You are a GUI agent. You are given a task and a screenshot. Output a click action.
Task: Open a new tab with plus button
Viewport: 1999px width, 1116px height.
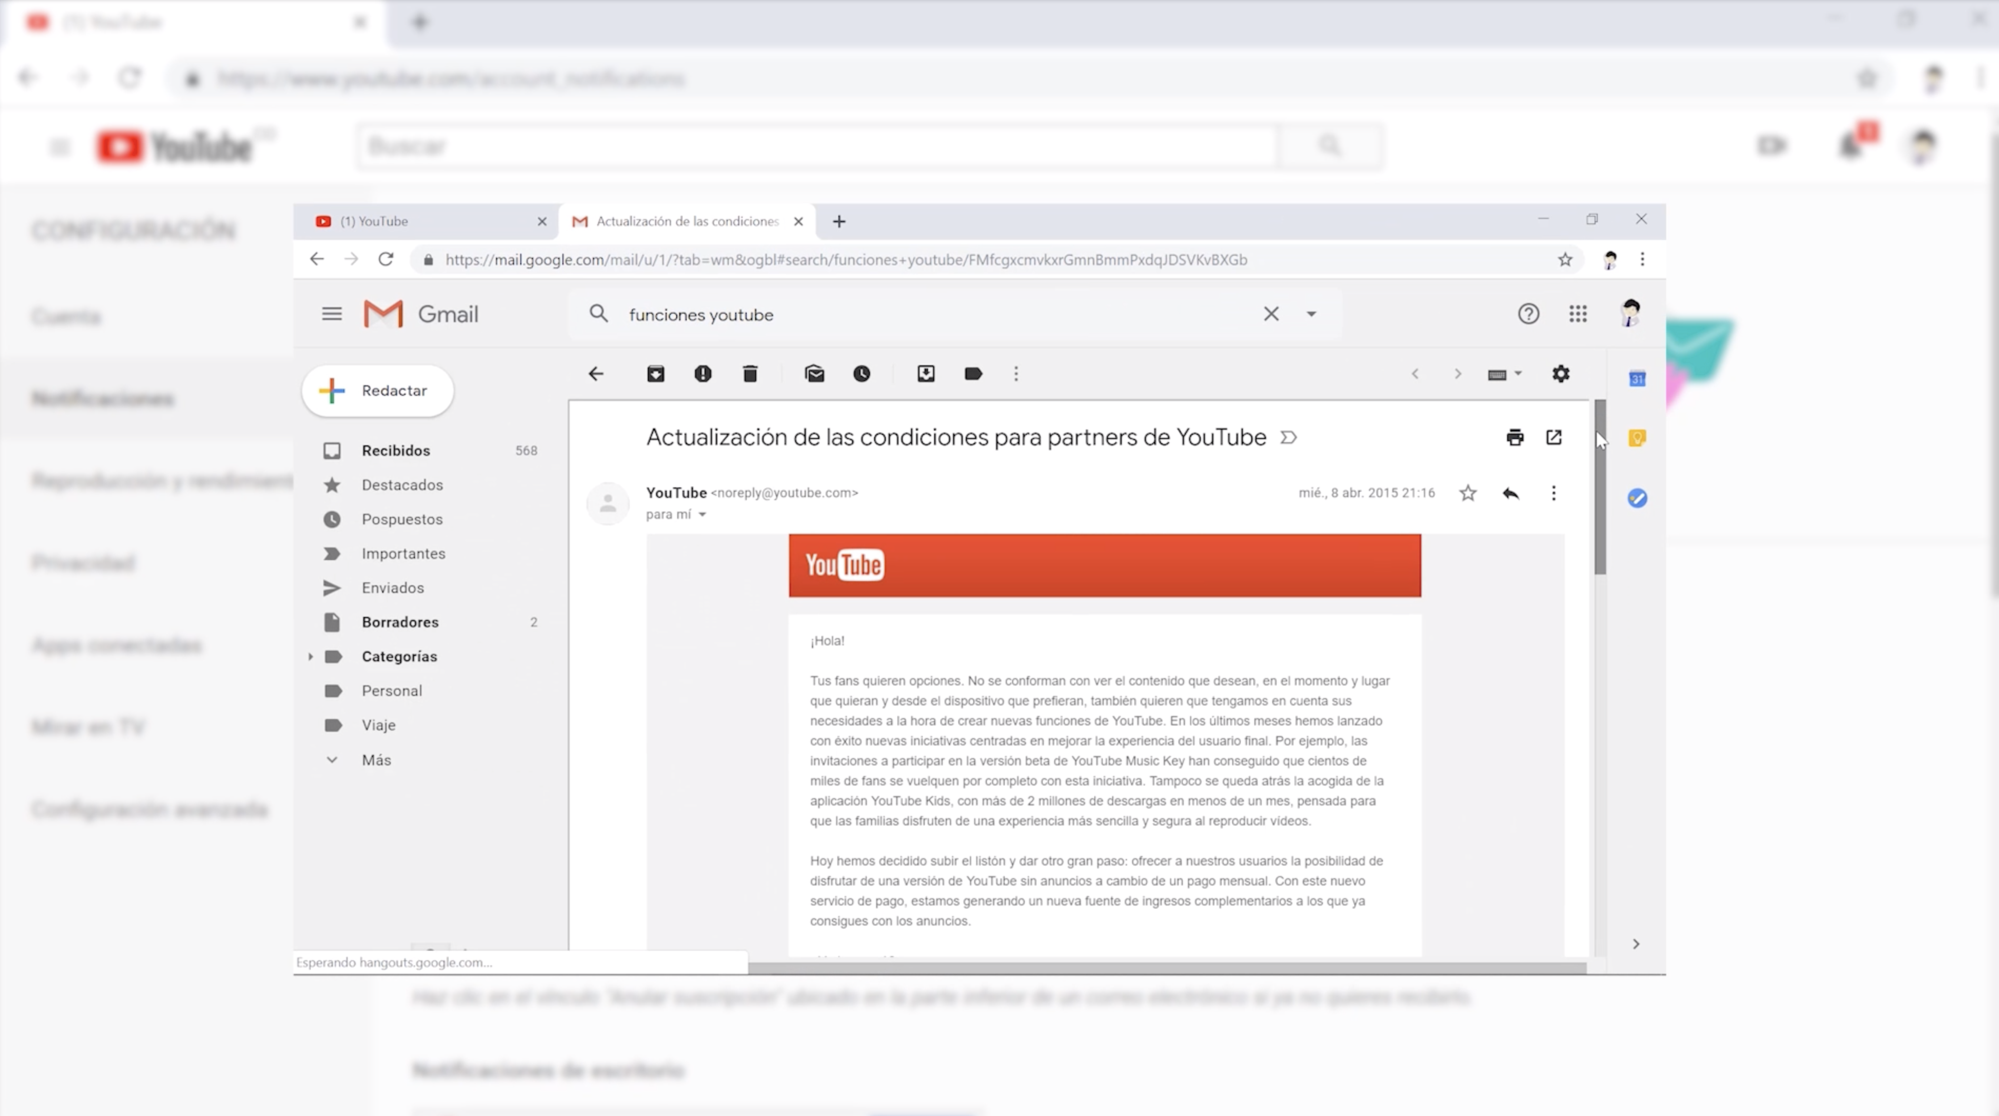839,222
